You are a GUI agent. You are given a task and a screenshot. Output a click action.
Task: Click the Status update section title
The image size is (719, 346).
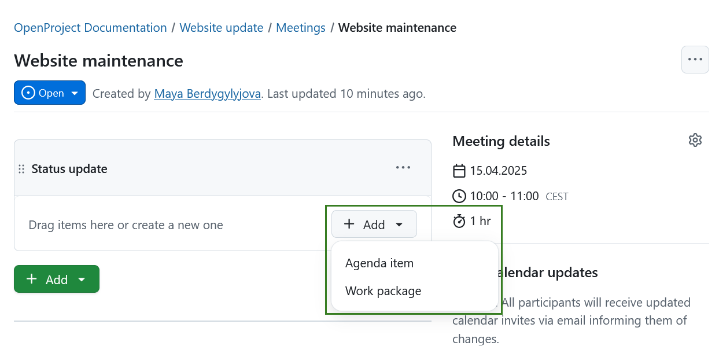tap(69, 169)
